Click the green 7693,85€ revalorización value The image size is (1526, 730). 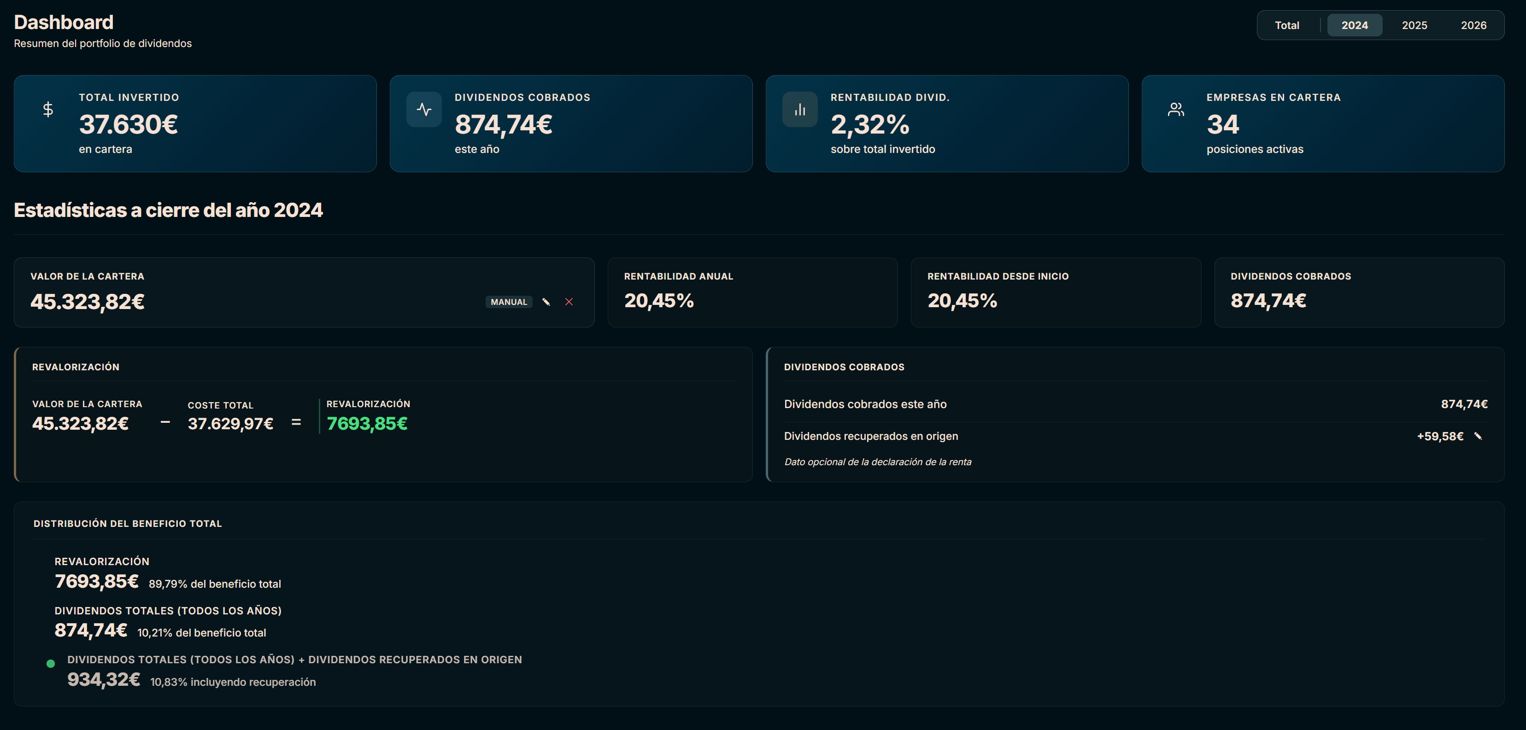tap(367, 424)
